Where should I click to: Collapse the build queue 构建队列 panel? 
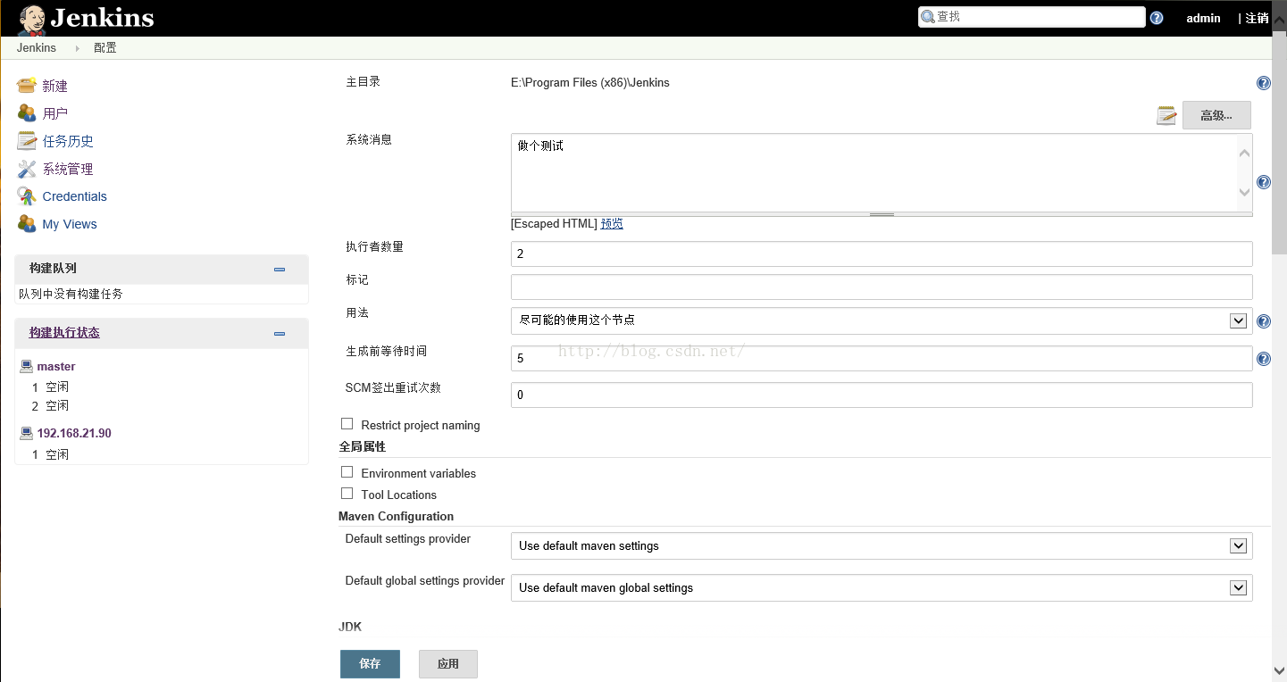tap(280, 270)
